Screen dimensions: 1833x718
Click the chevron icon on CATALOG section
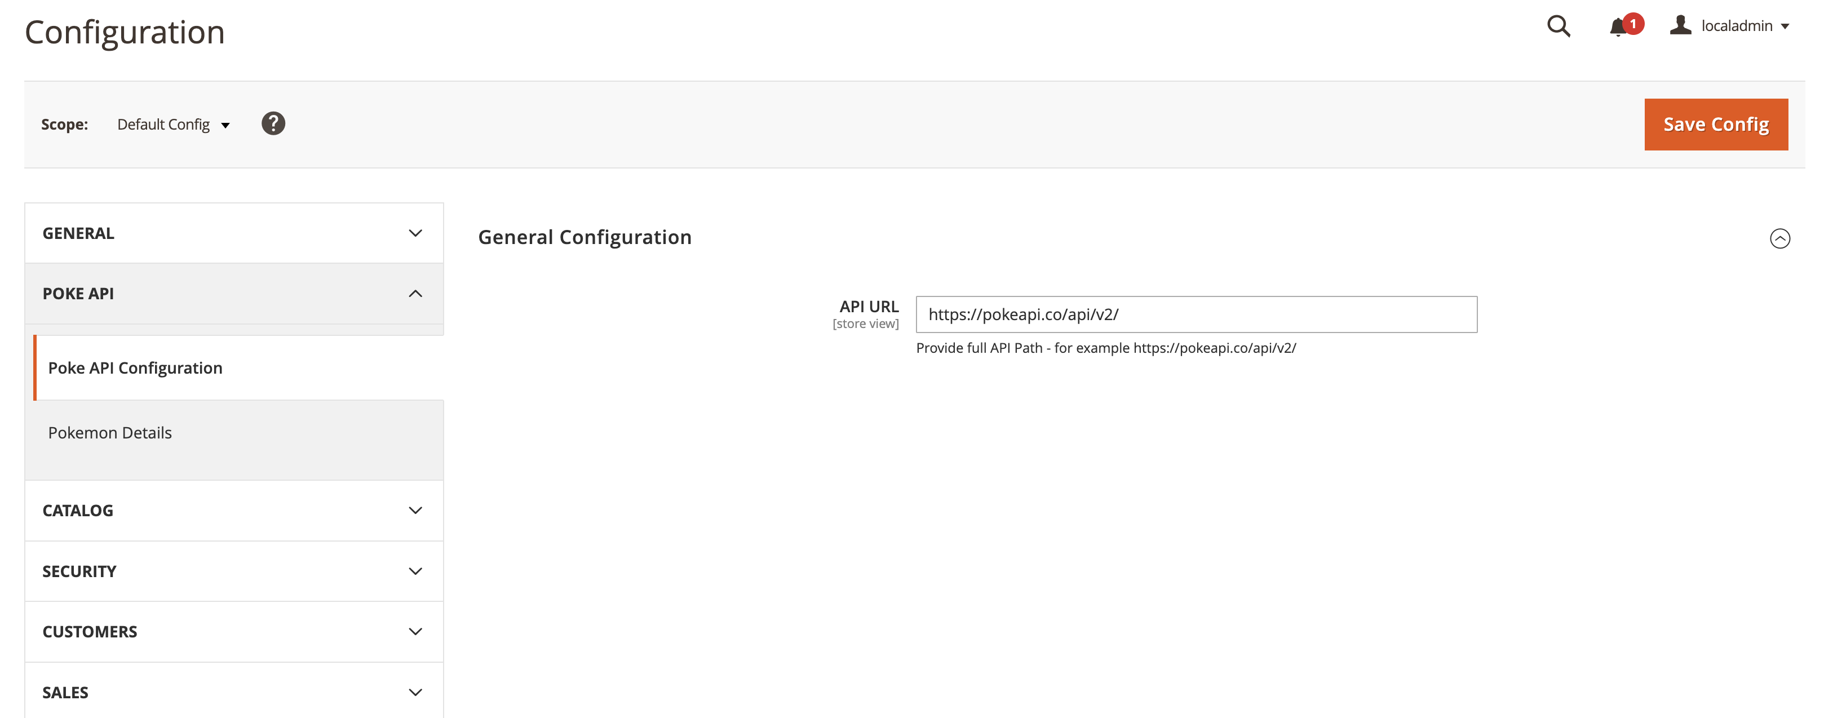coord(415,510)
